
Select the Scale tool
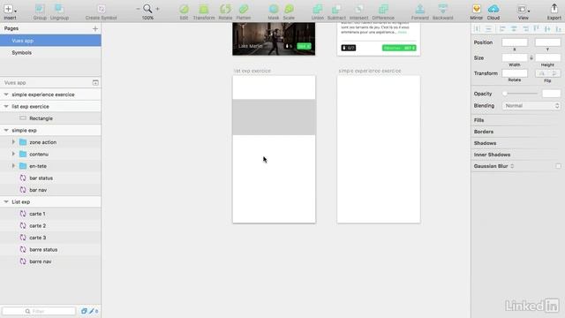pos(289,9)
